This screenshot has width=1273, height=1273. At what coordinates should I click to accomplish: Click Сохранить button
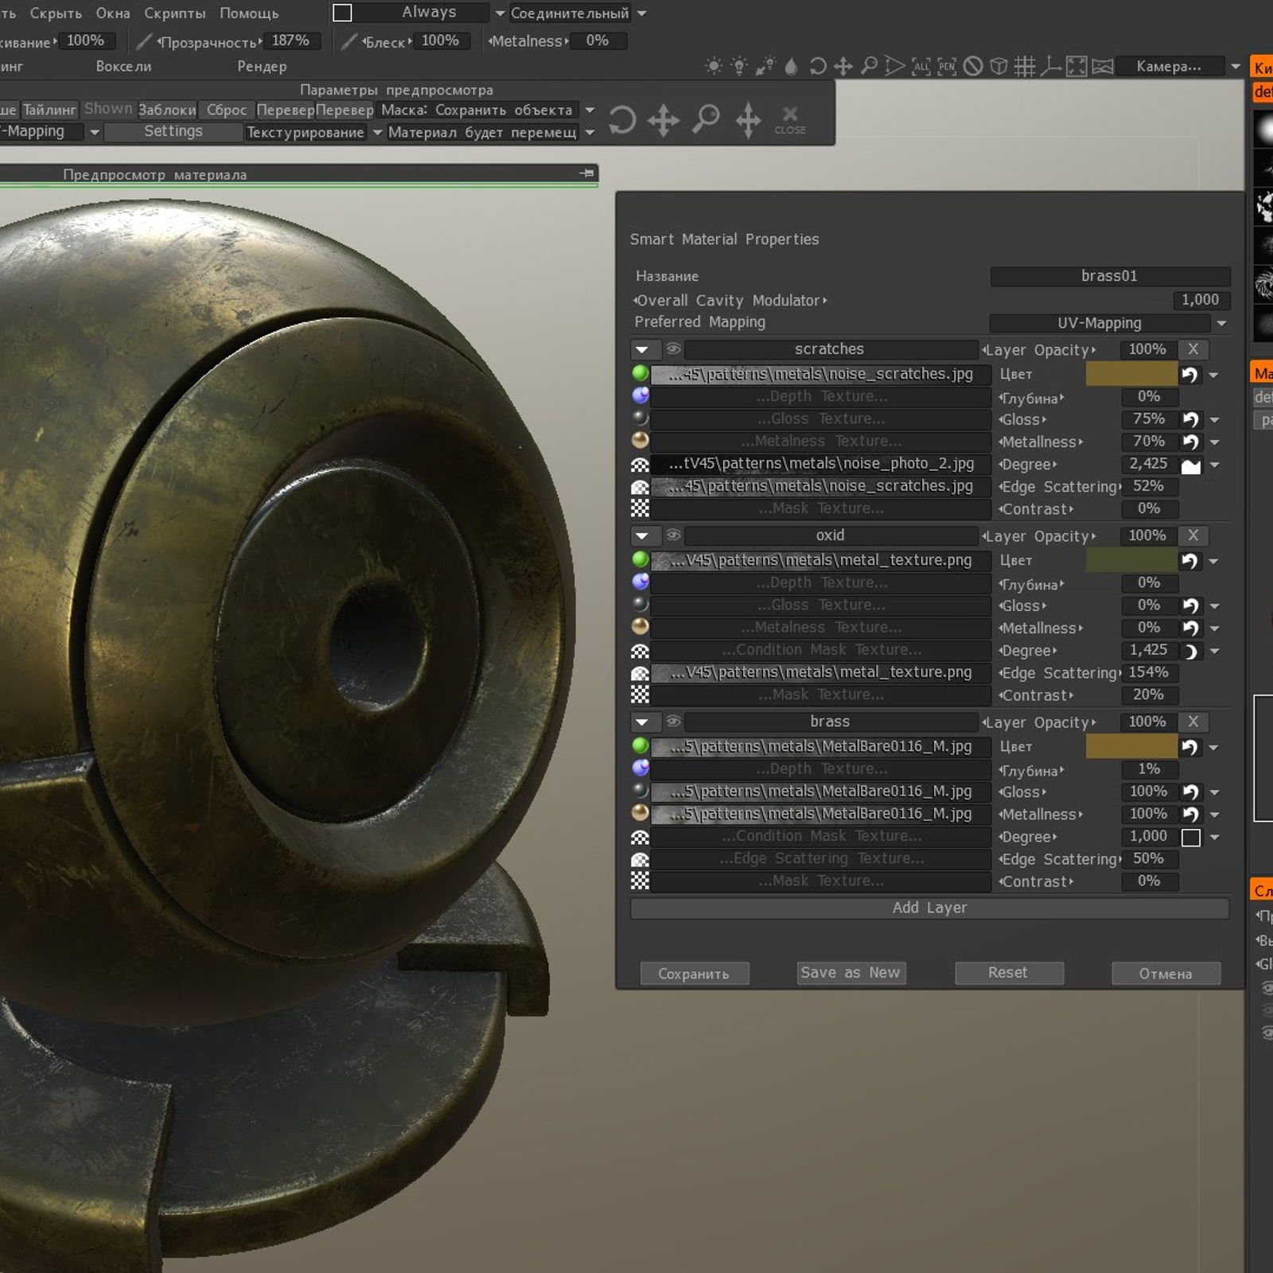pos(694,974)
